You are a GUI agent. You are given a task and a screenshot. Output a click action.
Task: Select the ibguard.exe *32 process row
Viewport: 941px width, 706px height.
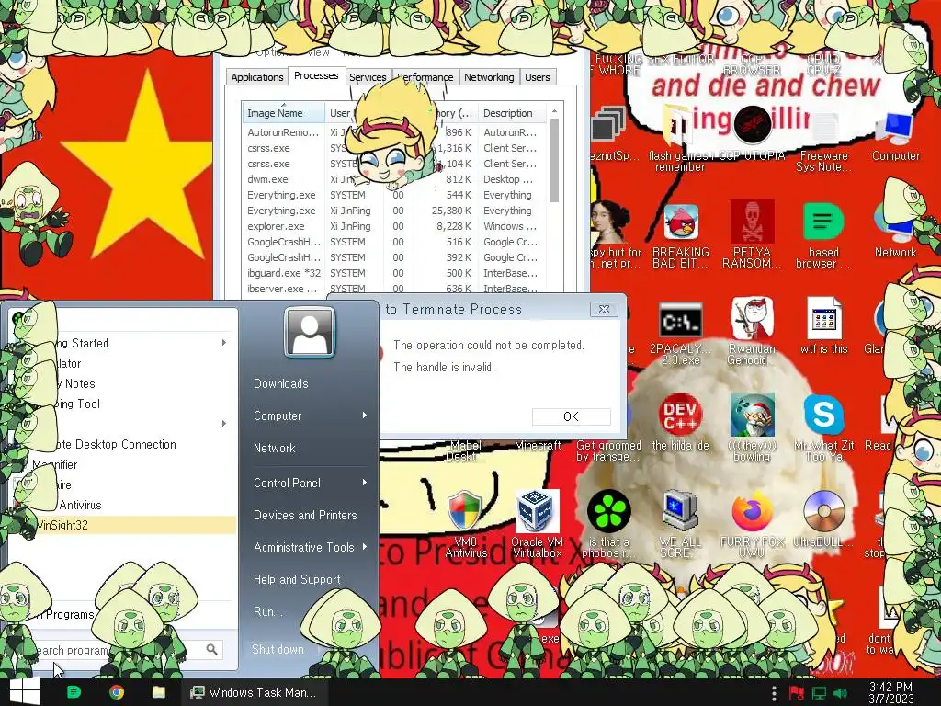coord(393,273)
